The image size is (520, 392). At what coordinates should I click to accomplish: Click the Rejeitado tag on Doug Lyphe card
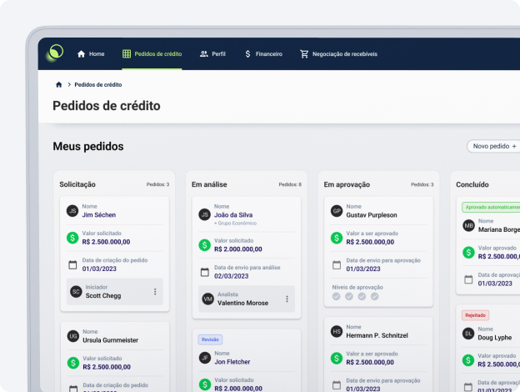475,315
